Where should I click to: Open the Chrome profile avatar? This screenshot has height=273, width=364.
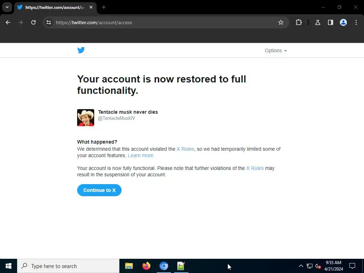click(x=343, y=22)
